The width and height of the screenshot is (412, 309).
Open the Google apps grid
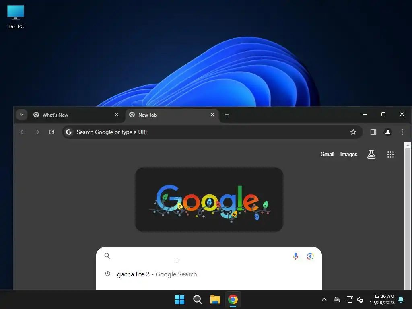391,154
